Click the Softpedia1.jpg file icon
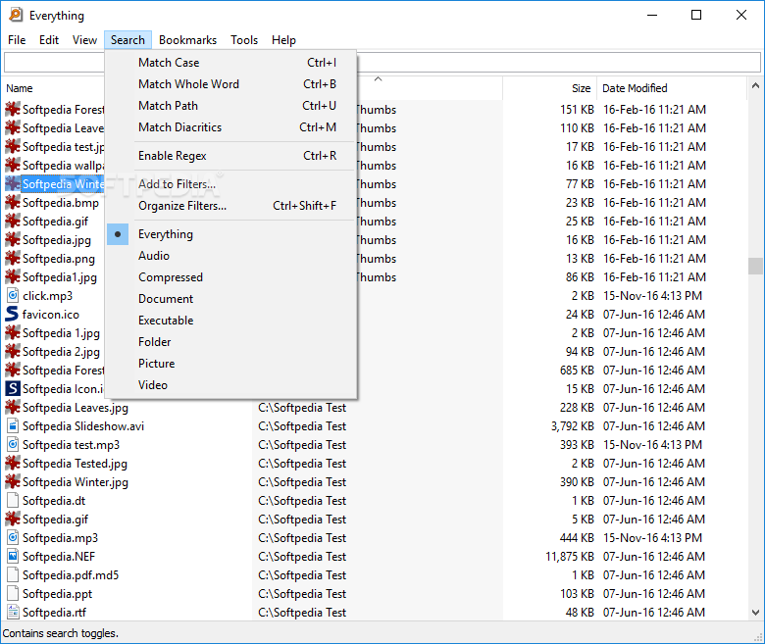The width and height of the screenshot is (765, 644). point(13,276)
